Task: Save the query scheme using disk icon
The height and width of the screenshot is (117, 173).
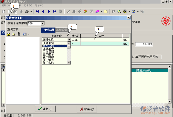Action: coord(8,34)
